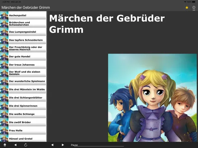
Task: Choose Frau Holle from the list
Action: pos(23,130)
